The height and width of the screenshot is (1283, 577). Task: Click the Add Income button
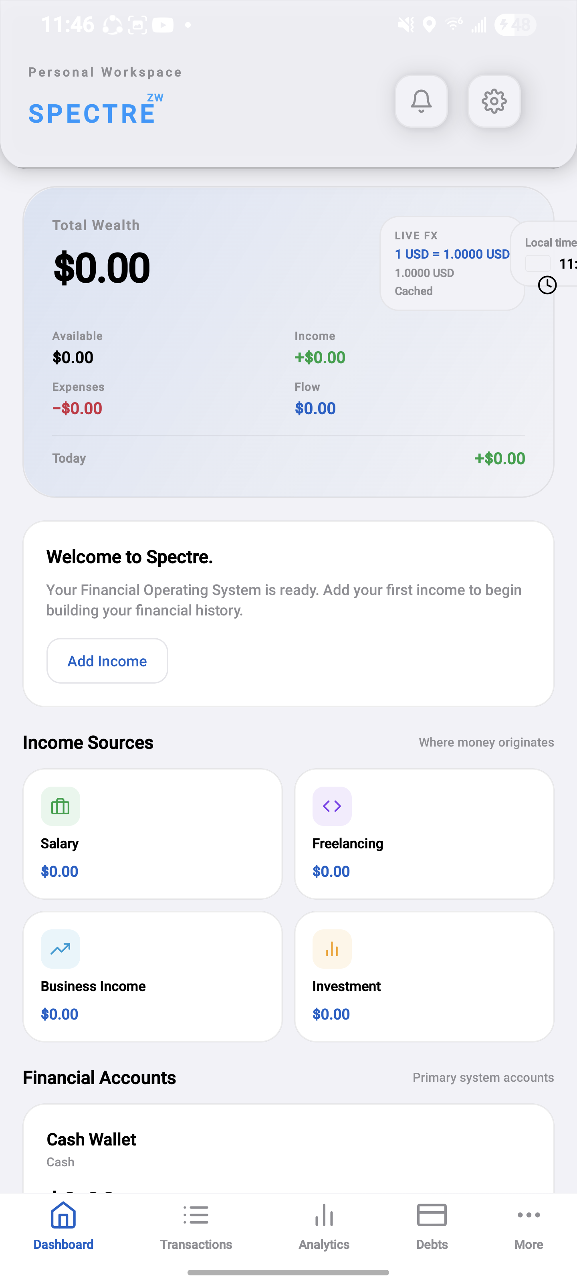click(x=107, y=661)
